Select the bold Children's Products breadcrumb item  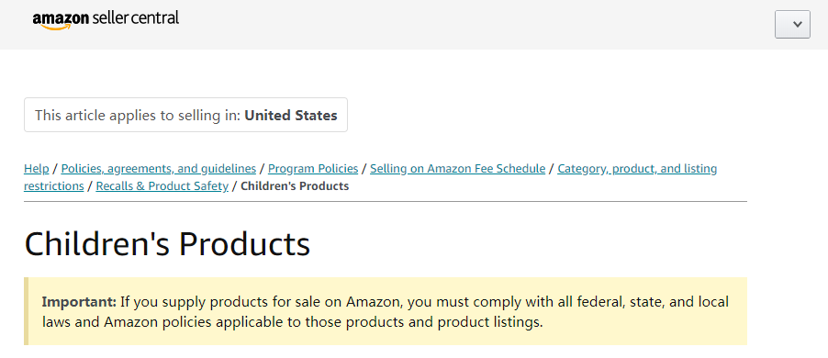tap(295, 185)
